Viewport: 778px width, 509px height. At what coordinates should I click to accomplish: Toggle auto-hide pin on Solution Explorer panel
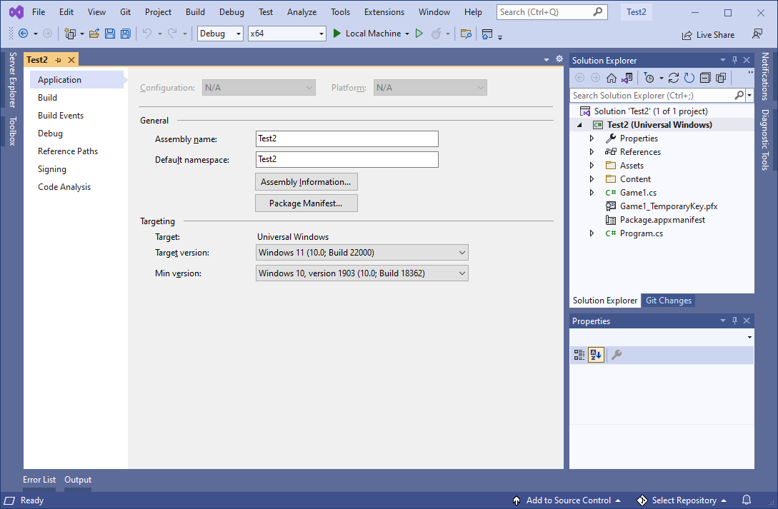(735, 60)
